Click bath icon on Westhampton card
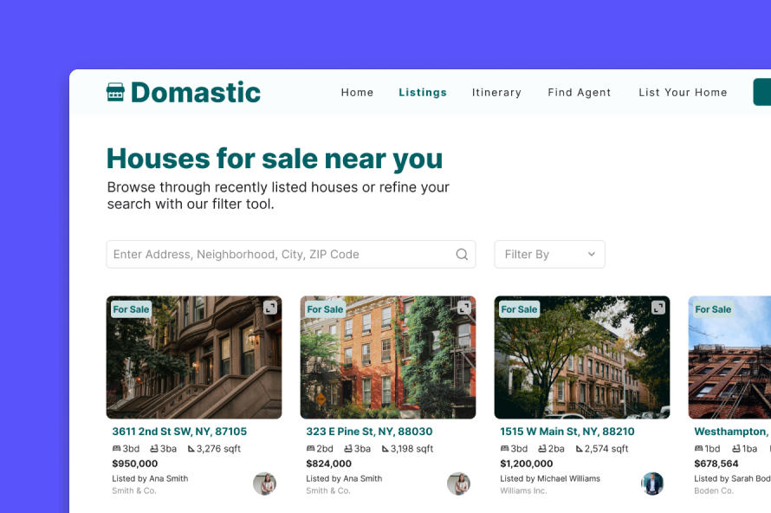The width and height of the screenshot is (771, 513). click(736, 449)
